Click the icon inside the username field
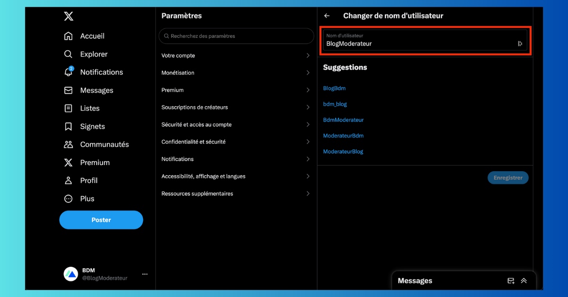This screenshot has height=297, width=568. pos(520,44)
